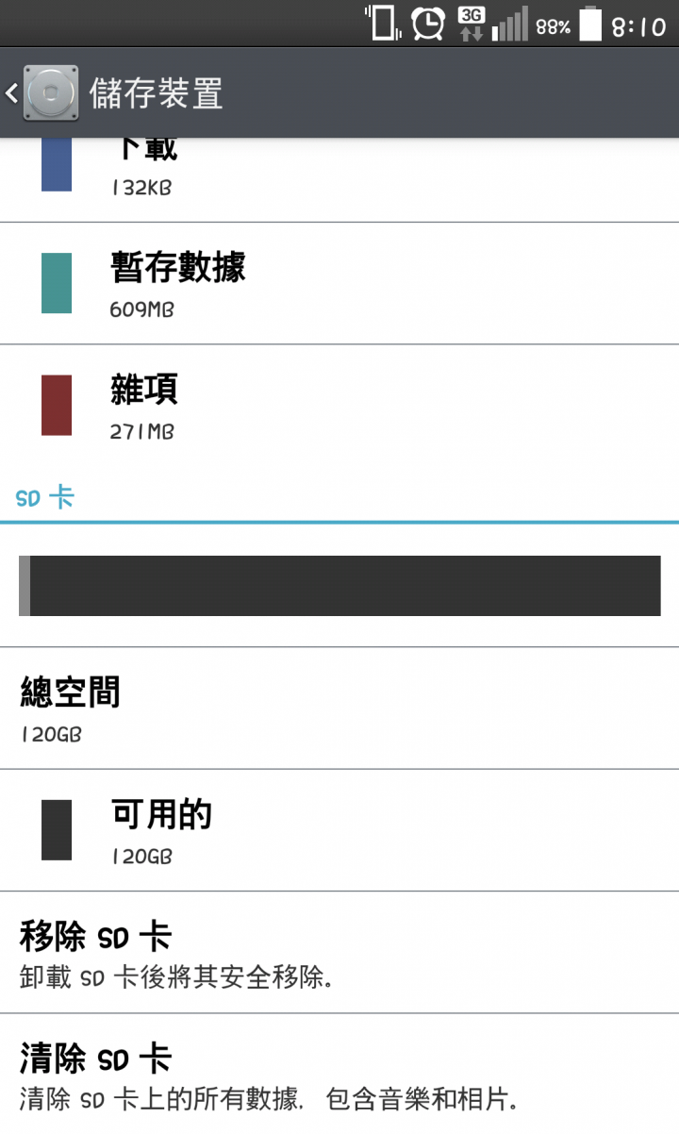Tap the 儲存裝置 header title
Viewport: 679px width, 1134px height.
point(157,94)
